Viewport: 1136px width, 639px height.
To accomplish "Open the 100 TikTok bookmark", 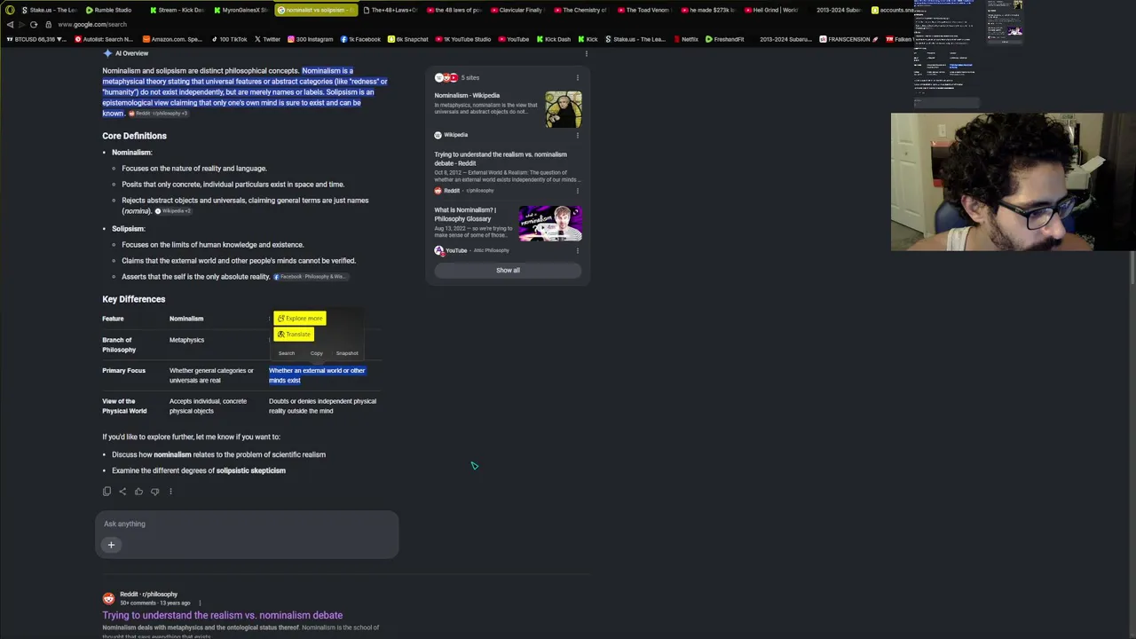I will (229, 39).
